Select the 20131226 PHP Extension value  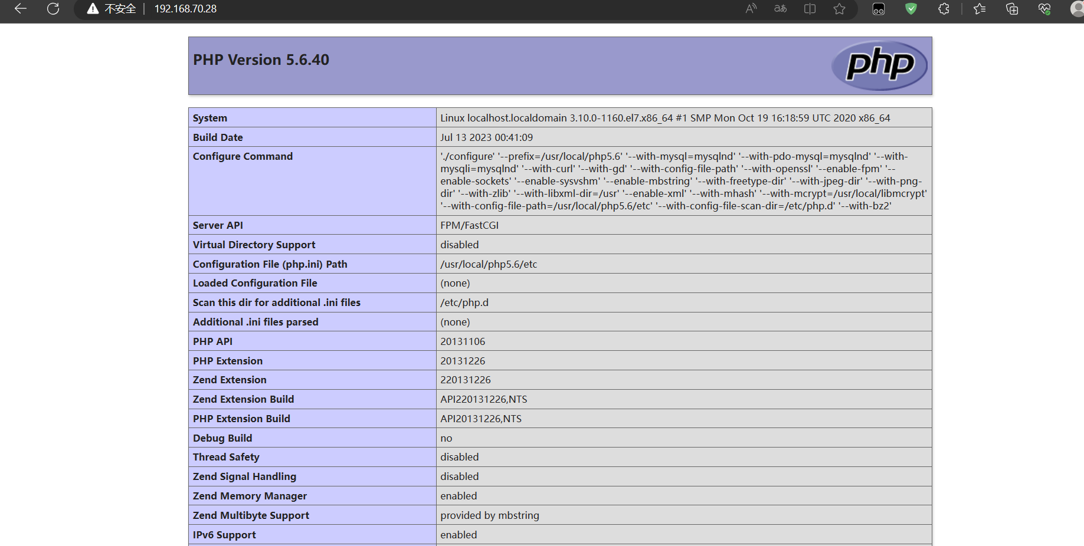(x=463, y=361)
